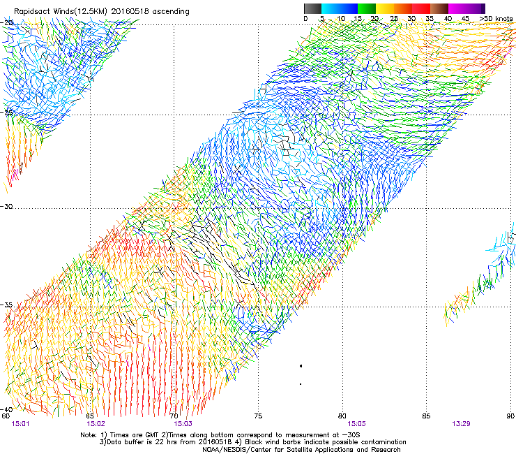This screenshot has width=516, height=454.
Task: Click the longitude label '80'
Action: [342, 416]
